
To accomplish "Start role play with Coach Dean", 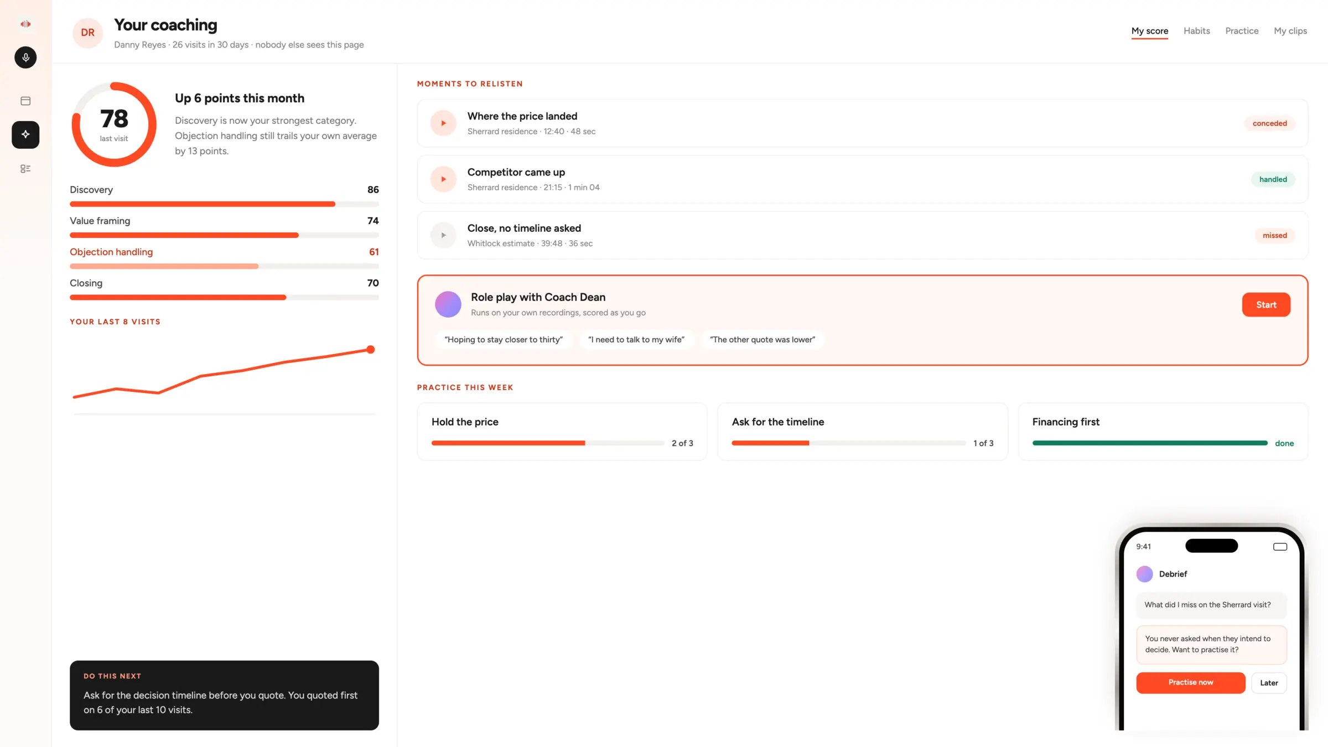I will pyautogui.click(x=1266, y=305).
